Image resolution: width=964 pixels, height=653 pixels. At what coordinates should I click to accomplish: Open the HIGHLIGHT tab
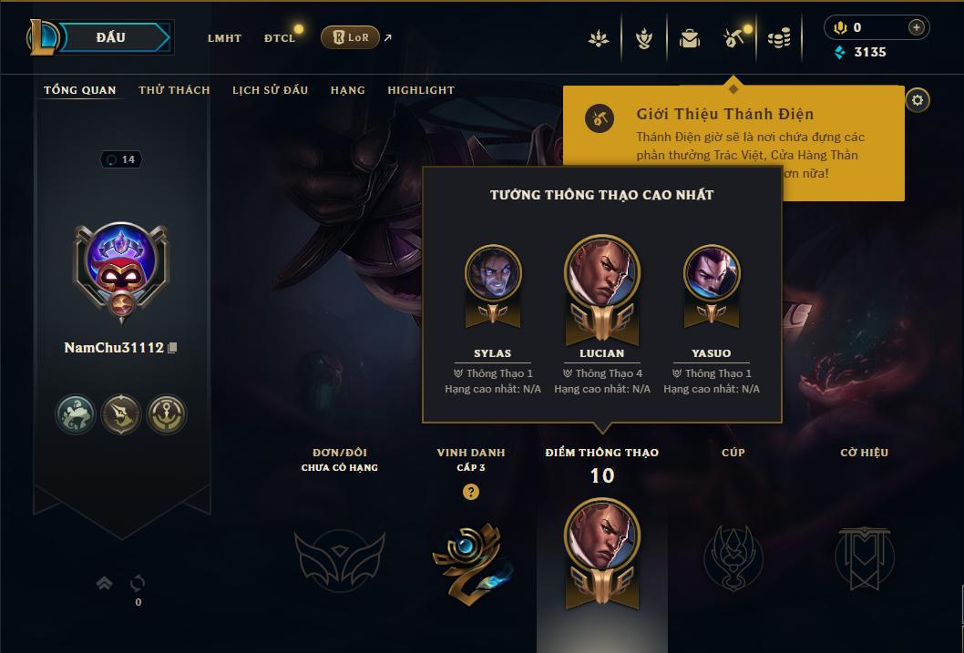[x=421, y=90]
